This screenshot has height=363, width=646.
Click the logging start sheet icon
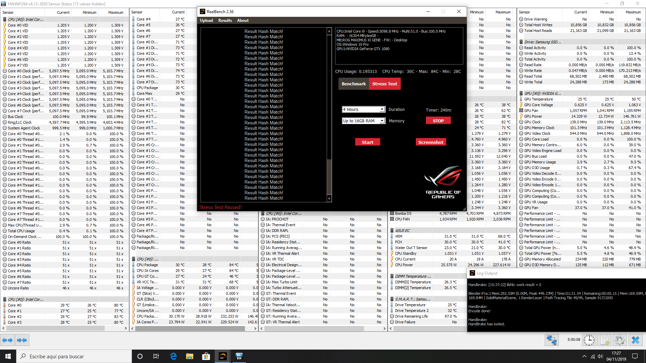click(x=605, y=340)
